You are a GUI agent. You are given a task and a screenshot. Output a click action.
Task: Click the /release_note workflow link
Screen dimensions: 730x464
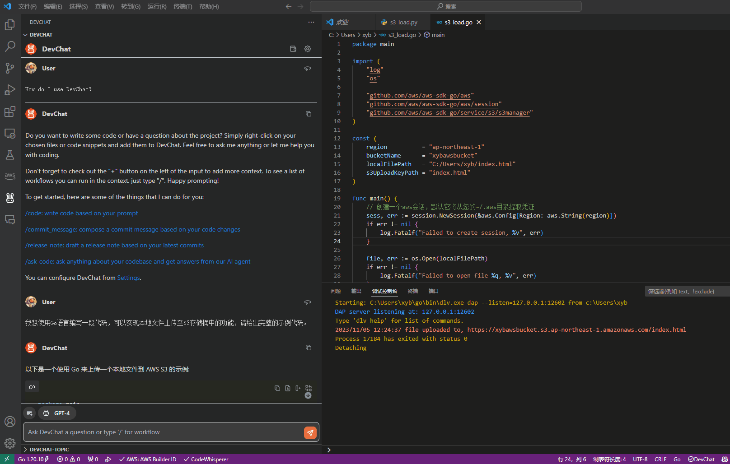click(x=115, y=245)
